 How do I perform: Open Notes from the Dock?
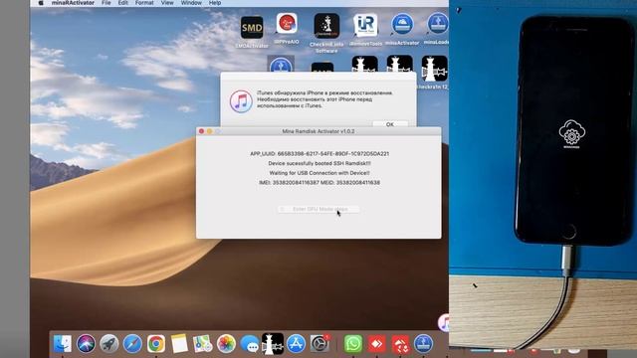(179, 344)
